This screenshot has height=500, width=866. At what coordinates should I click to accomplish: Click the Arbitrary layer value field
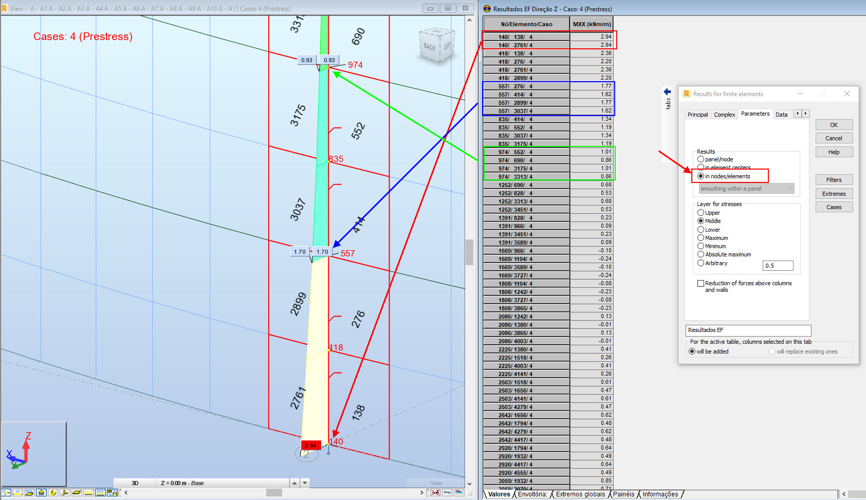click(x=778, y=266)
